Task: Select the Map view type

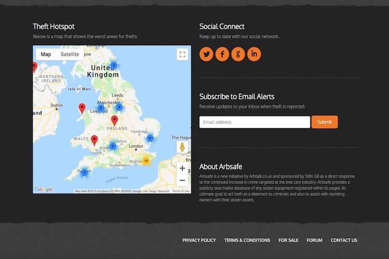Action: coord(46,54)
